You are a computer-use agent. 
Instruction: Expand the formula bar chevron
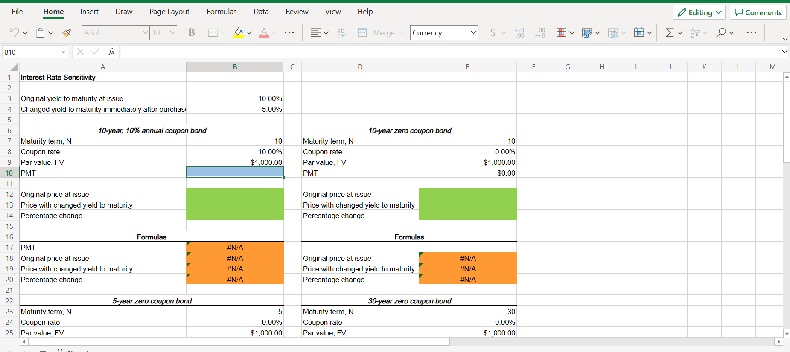[x=784, y=52]
